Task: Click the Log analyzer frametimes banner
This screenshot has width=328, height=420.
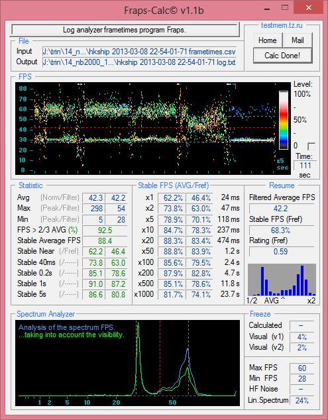Action: [125, 30]
